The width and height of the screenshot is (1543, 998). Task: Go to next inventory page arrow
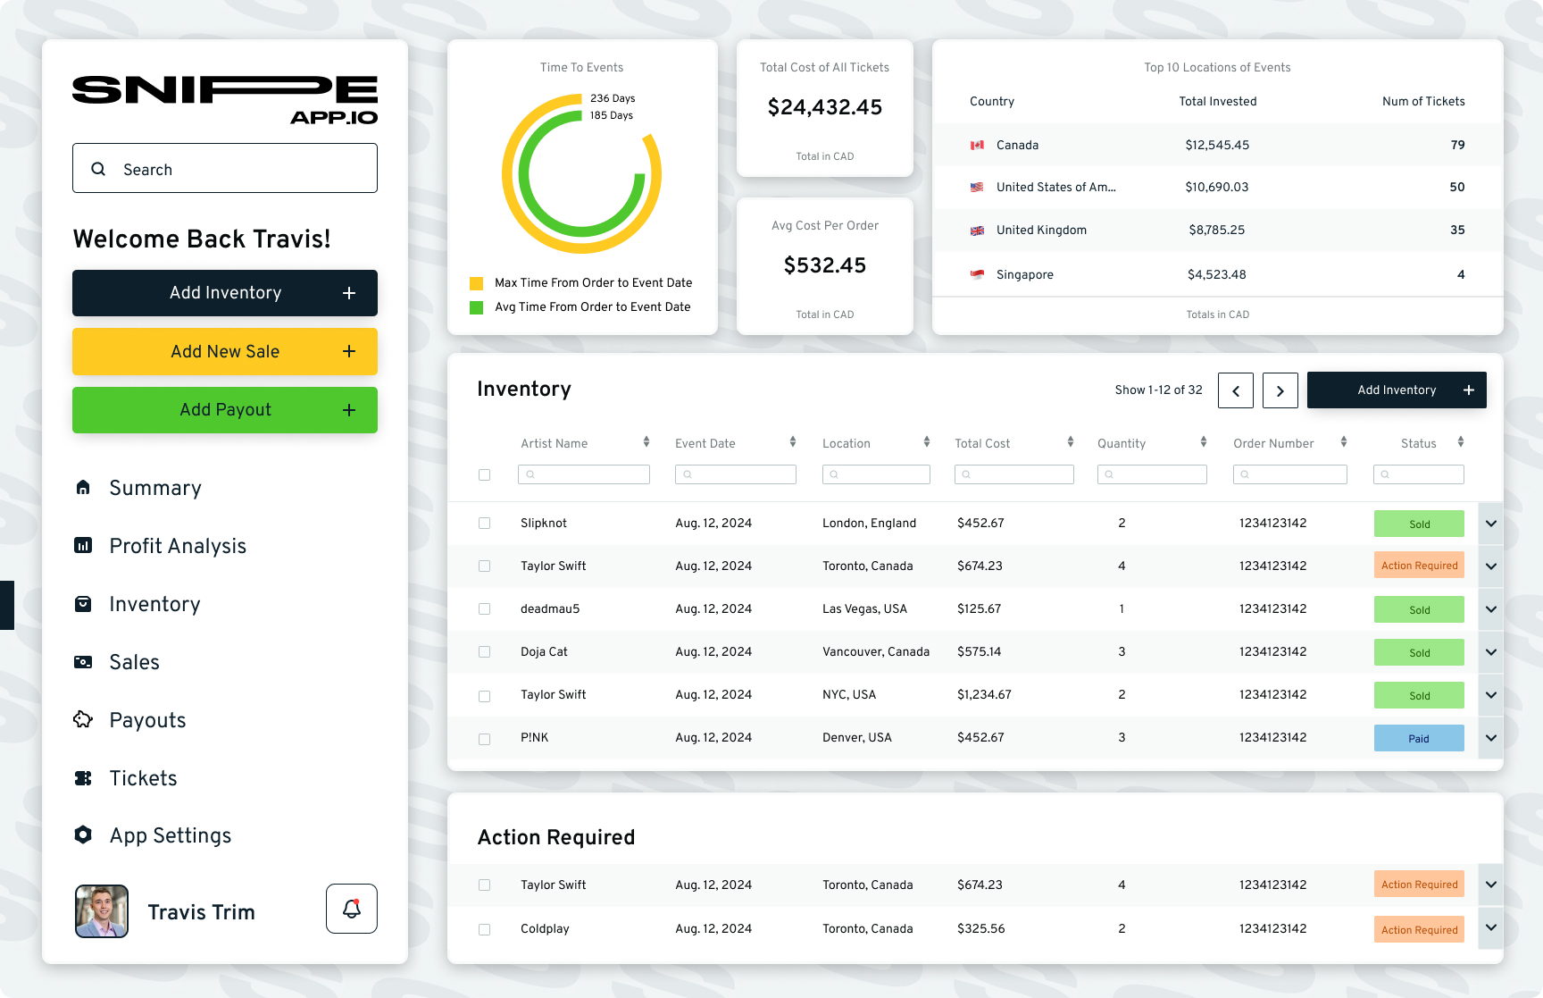click(1280, 390)
